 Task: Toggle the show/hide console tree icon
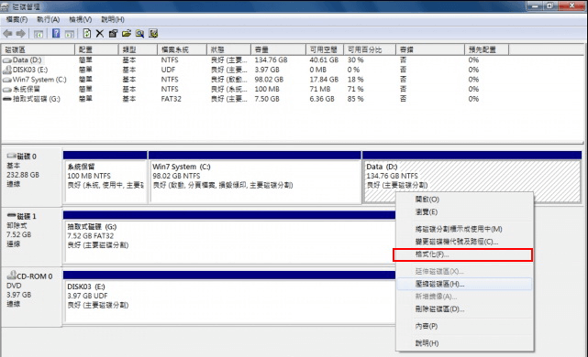point(39,34)
